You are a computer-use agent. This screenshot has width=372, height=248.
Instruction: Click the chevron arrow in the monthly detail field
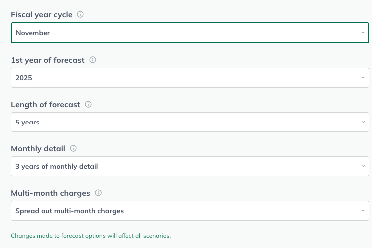(x=363, y=166)
